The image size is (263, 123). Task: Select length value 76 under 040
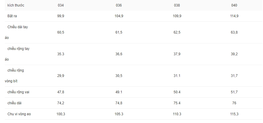coord(234,103)
